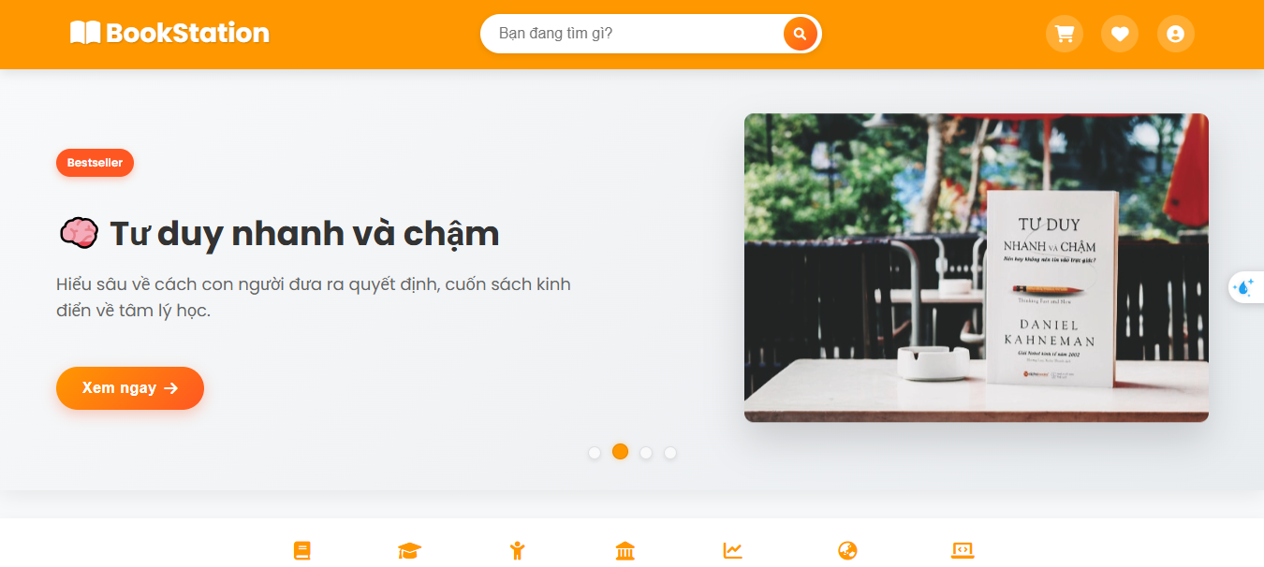The width and height of the screenshot is (1264, 567).
Task: Select the book category icon
Action: point(301,551)
